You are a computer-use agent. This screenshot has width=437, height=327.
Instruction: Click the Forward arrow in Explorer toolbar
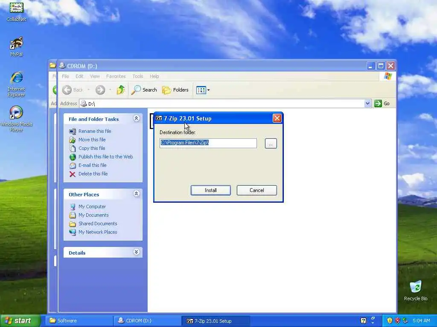tap(100, 90)
